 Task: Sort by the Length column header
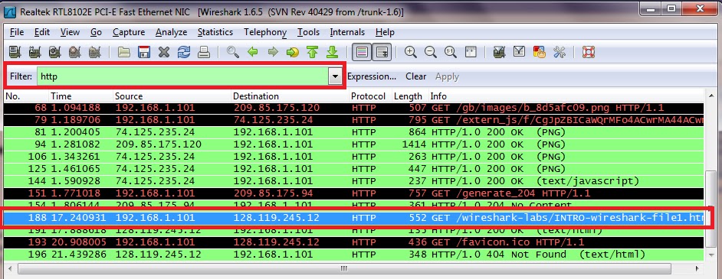(410, 96)
